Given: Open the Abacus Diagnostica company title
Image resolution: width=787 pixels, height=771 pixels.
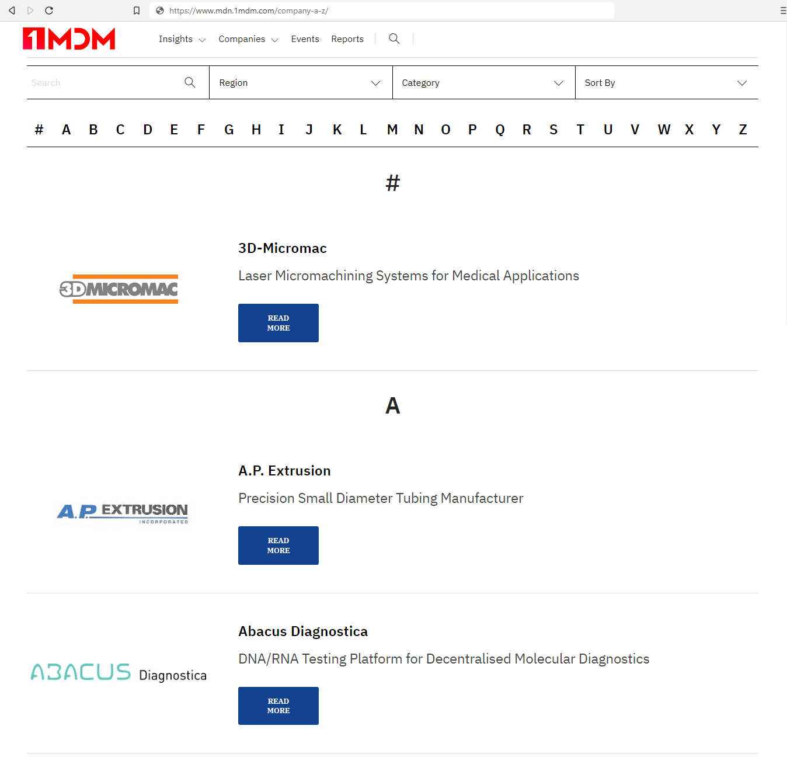Looking at the screenshot, I should click(303, 631).
